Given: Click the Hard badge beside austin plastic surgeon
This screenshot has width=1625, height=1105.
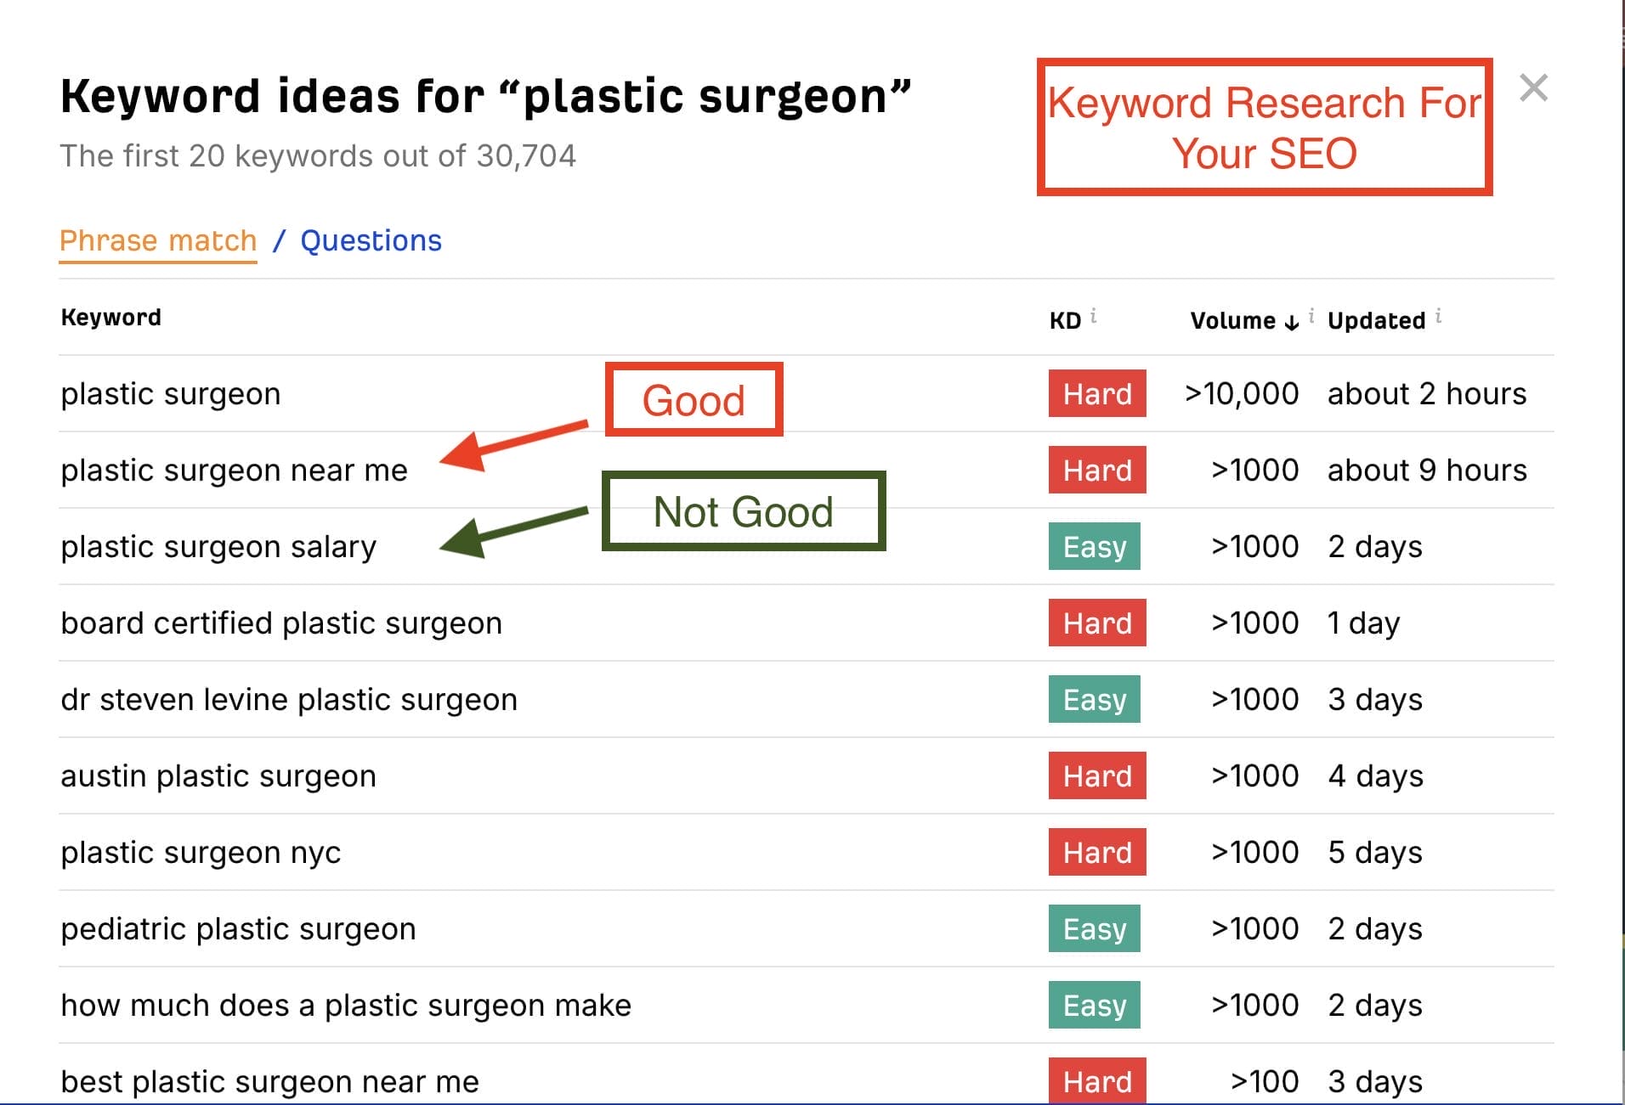Looking at the screenshot, I should (x=1096, y=775).
